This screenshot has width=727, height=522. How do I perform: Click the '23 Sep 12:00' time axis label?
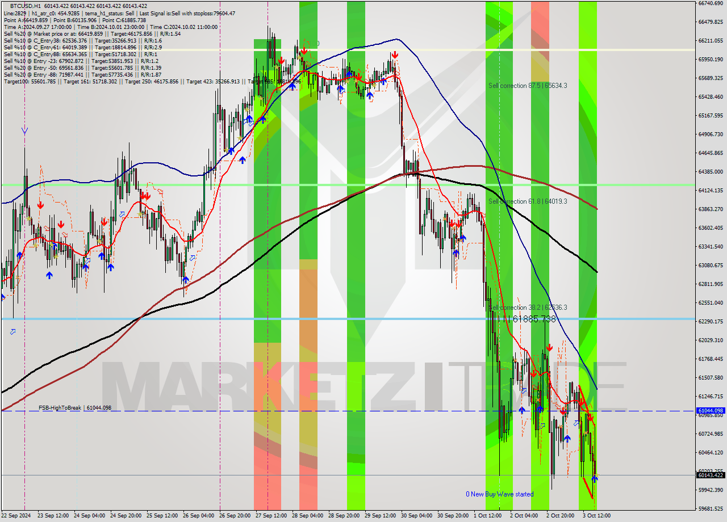coord(53,516)
